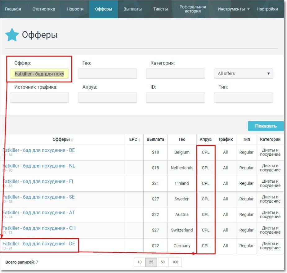This screenshot has height=273, width=287.
Task: Show 100 records per page
Action: pos(175,262)
